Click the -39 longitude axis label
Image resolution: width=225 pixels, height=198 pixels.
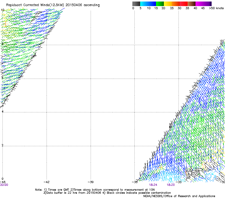point(91,182)
